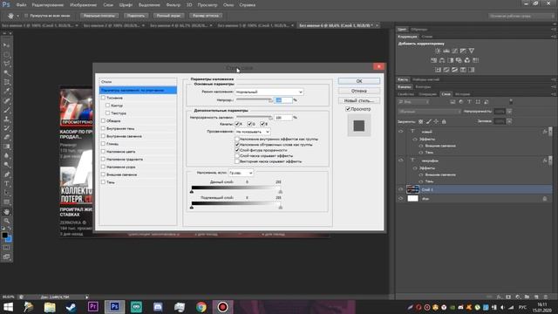
Task: Click the Слой 1 layer thumbnail
Action: 412,189
